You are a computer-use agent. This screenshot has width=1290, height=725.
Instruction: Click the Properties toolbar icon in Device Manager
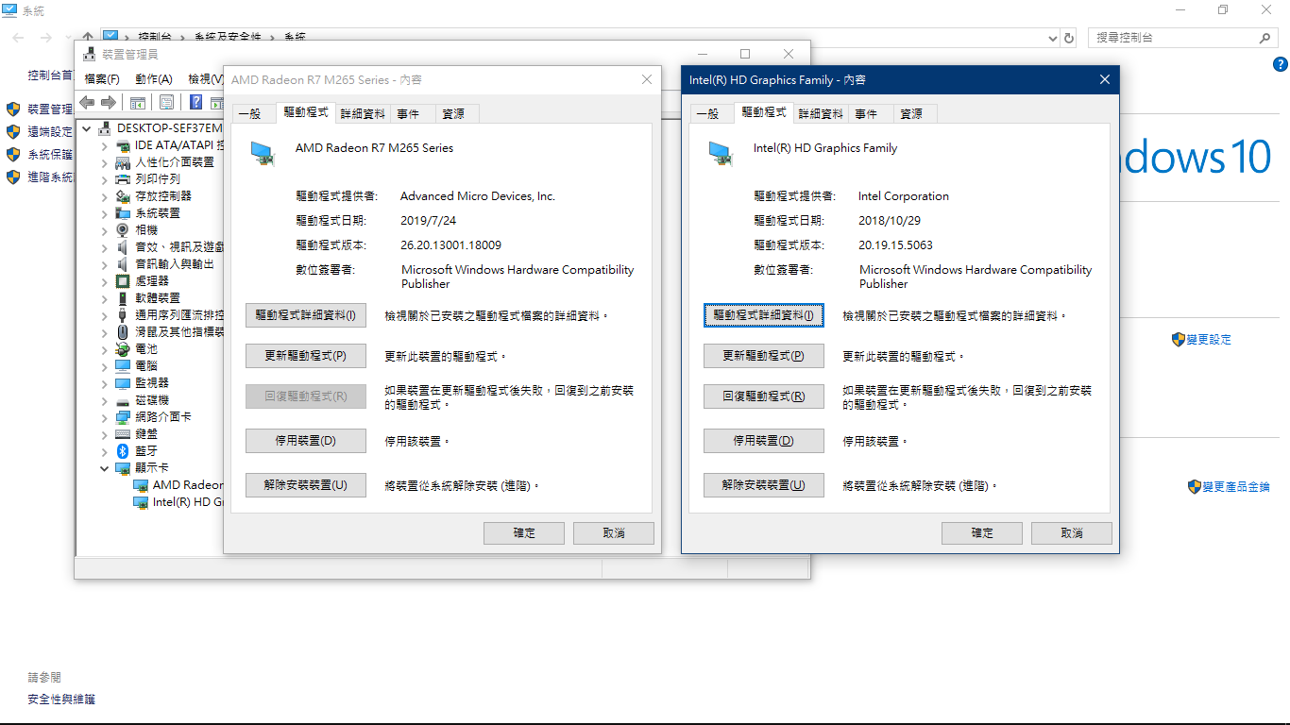166,102
